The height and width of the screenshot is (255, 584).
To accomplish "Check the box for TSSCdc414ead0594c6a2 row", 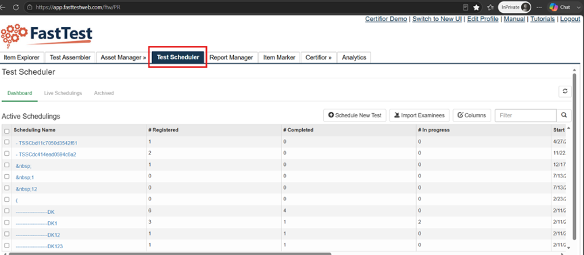I will [7, 153].
